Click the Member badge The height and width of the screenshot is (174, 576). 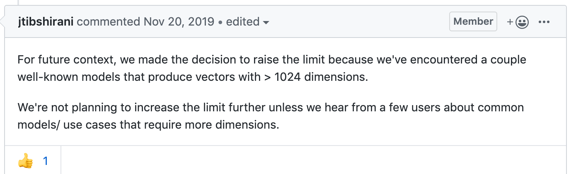click(x=473, y=21)
